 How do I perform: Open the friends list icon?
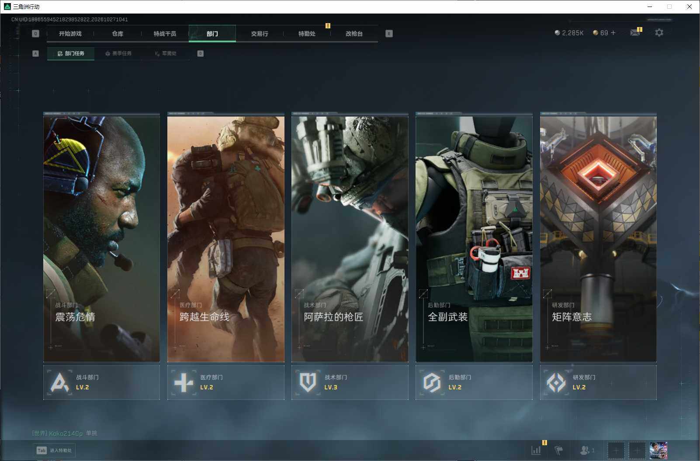pos(587,450)
